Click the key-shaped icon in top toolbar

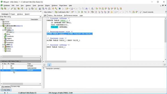(x=56, y=9)
